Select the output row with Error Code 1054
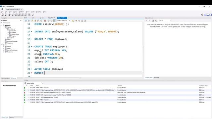Viewport: 212px width, 119px height. [x=117, y=93]
